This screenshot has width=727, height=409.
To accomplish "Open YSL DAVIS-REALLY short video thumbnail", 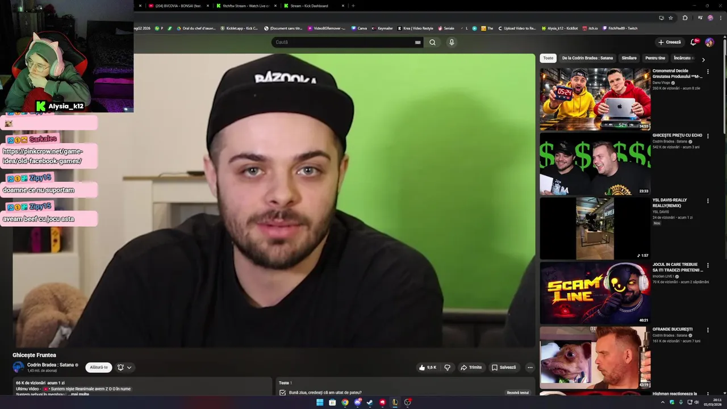I will point(595,228).
